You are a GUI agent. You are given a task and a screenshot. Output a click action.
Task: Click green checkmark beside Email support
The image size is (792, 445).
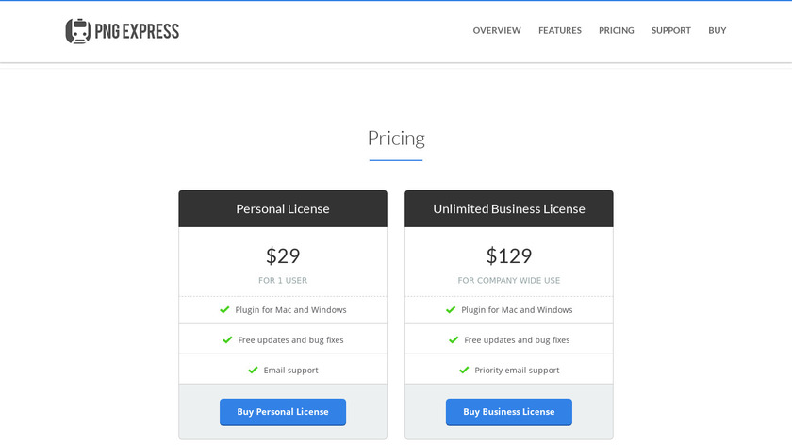pos(253,371)
